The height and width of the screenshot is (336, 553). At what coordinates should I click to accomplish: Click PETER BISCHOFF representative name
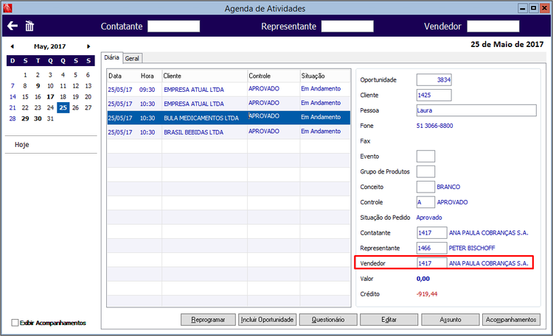point(472,248)
